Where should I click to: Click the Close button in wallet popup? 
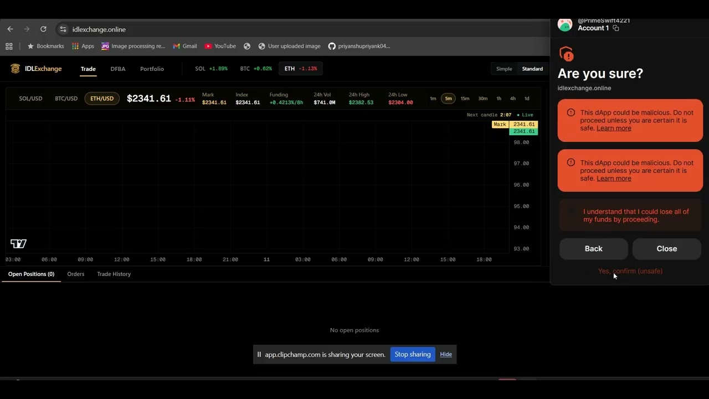coord(667,249)
